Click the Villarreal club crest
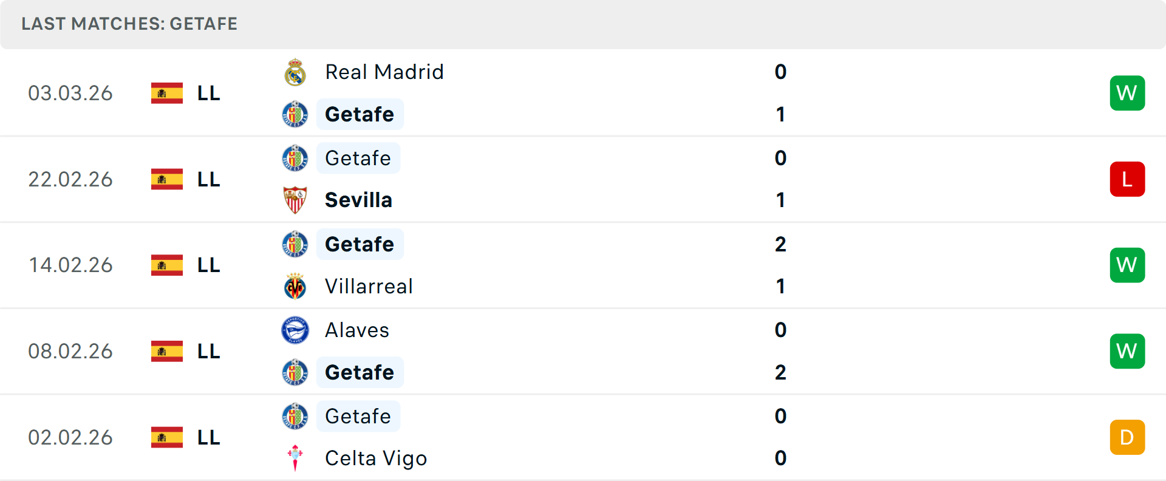This screenshot has width=1166, height=481. [x=295, y=286]
